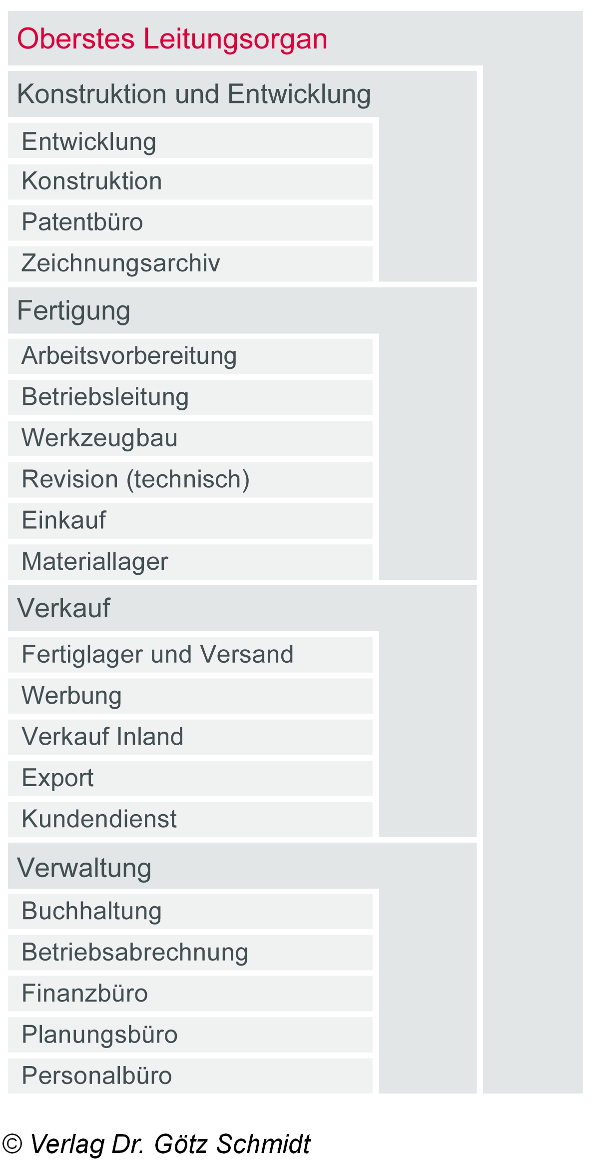Click the Verkauf Inland item
This screenshot has height=1161, width=592.
(102, 737)
